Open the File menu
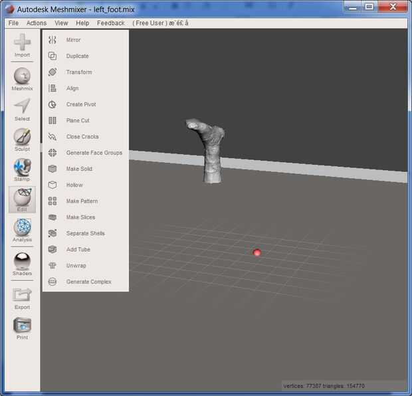Viewport: 412px width, 396px height. pyautogui.click(x=13, y=23)
